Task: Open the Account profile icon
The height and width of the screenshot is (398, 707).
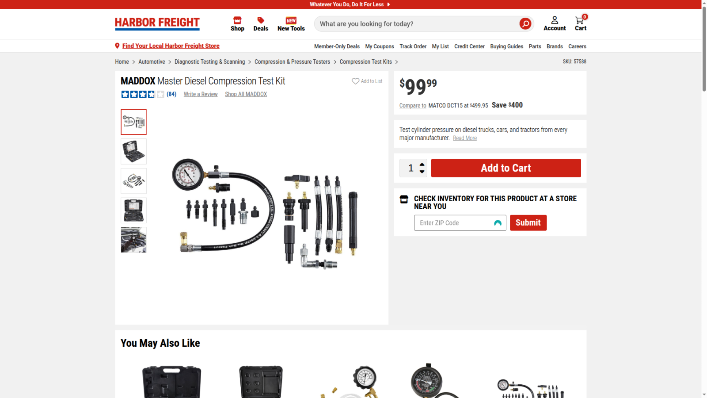Action: 555,20
